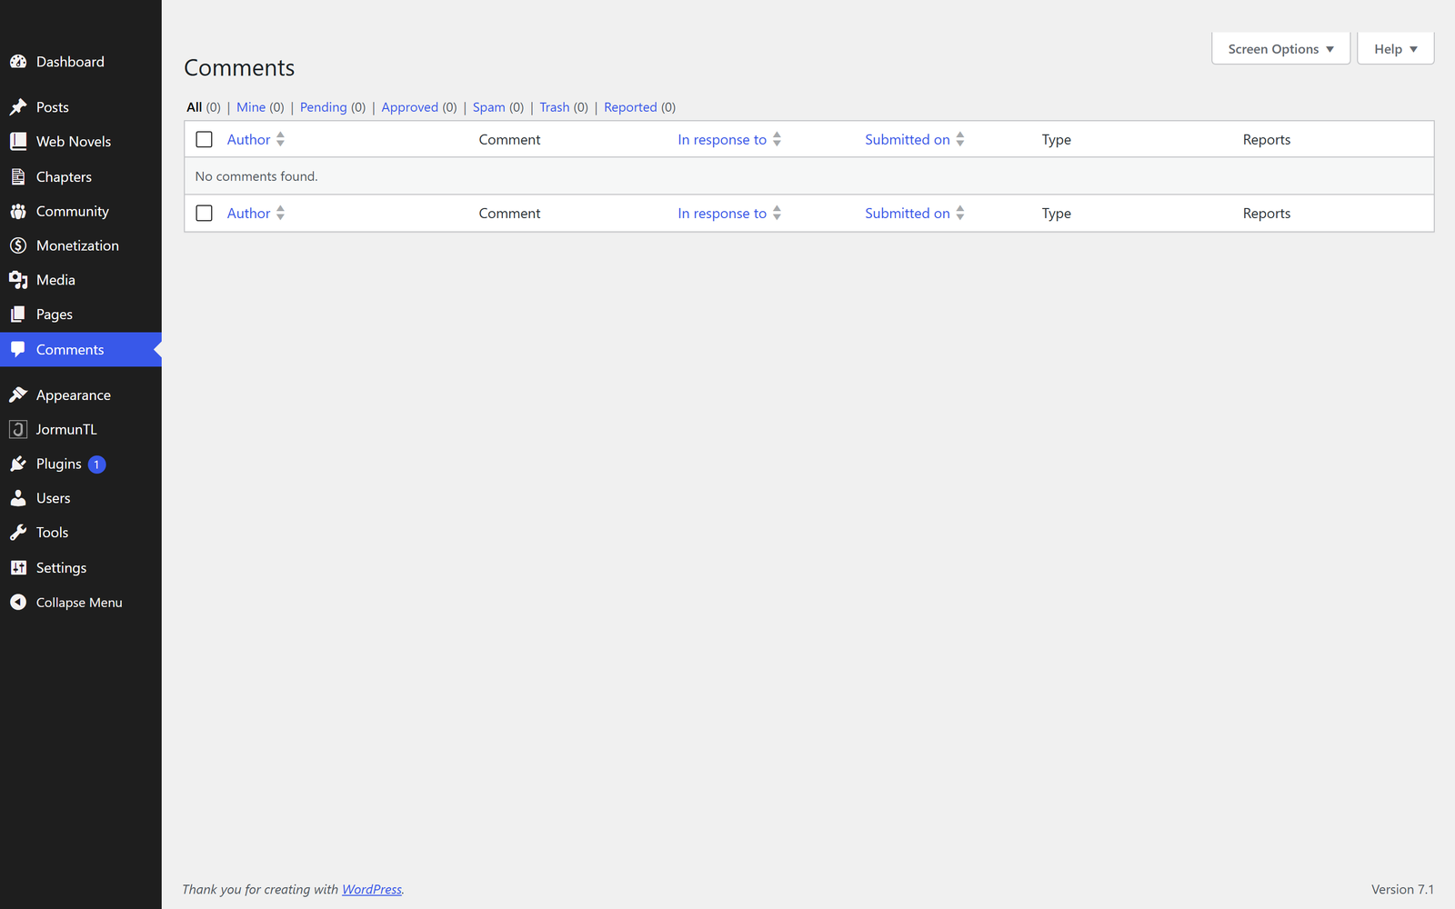Expand the Help dropdown tab

[1395, 49]
